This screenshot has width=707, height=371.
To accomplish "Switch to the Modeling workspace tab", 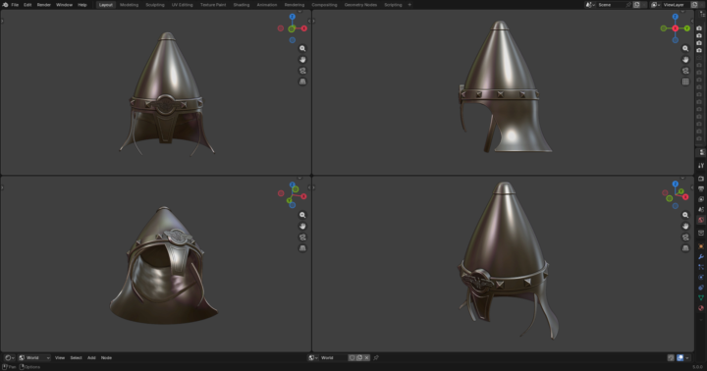I will tap(129, 5).
